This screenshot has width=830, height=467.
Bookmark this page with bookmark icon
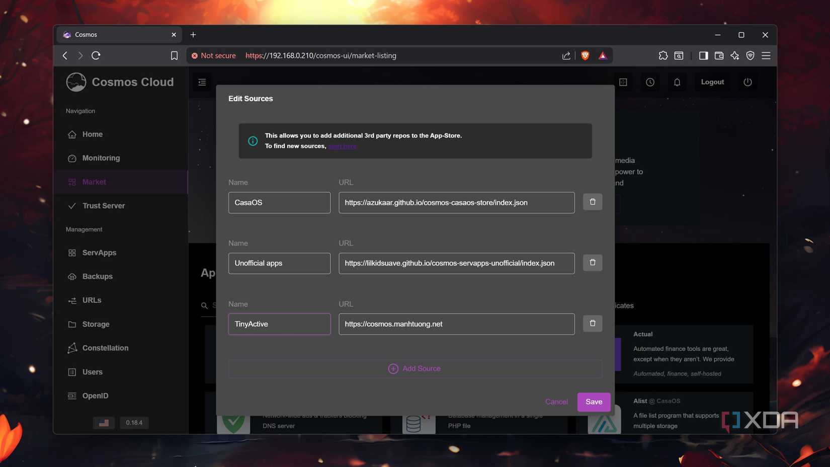(174, 55)
